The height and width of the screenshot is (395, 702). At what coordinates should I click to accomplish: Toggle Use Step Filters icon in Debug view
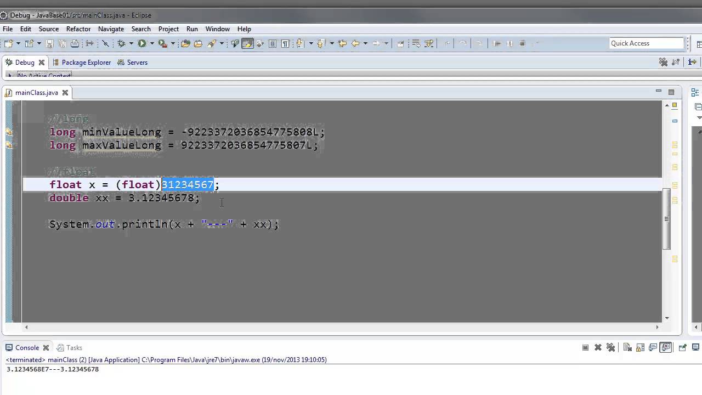pos(676,63)
